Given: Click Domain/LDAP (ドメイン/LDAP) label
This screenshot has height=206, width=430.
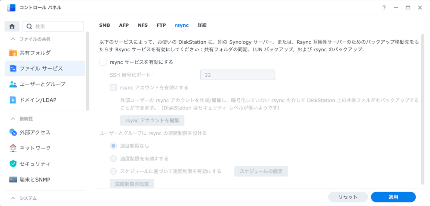Looking at the screenshot, I should tap(38, 100).
